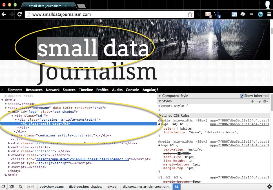The width and height of the screenshot is (273, 190).
Task: Collapse the html node
Action: (2, 100)
